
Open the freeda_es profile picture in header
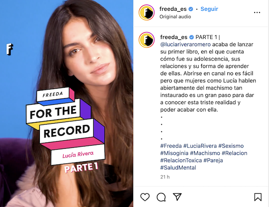pyautogui.click(x=147, y=13)
